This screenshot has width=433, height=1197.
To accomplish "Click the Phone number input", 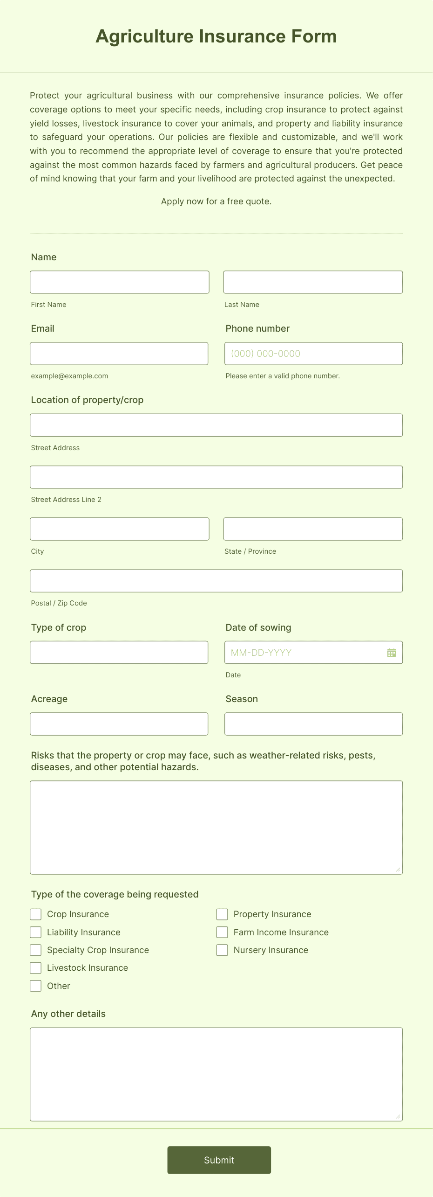I will [x=313, y=353].
